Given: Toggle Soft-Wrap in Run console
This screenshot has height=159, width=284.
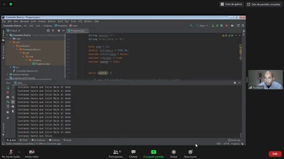Looking at the screenshot, I should [x=13, y=97].
